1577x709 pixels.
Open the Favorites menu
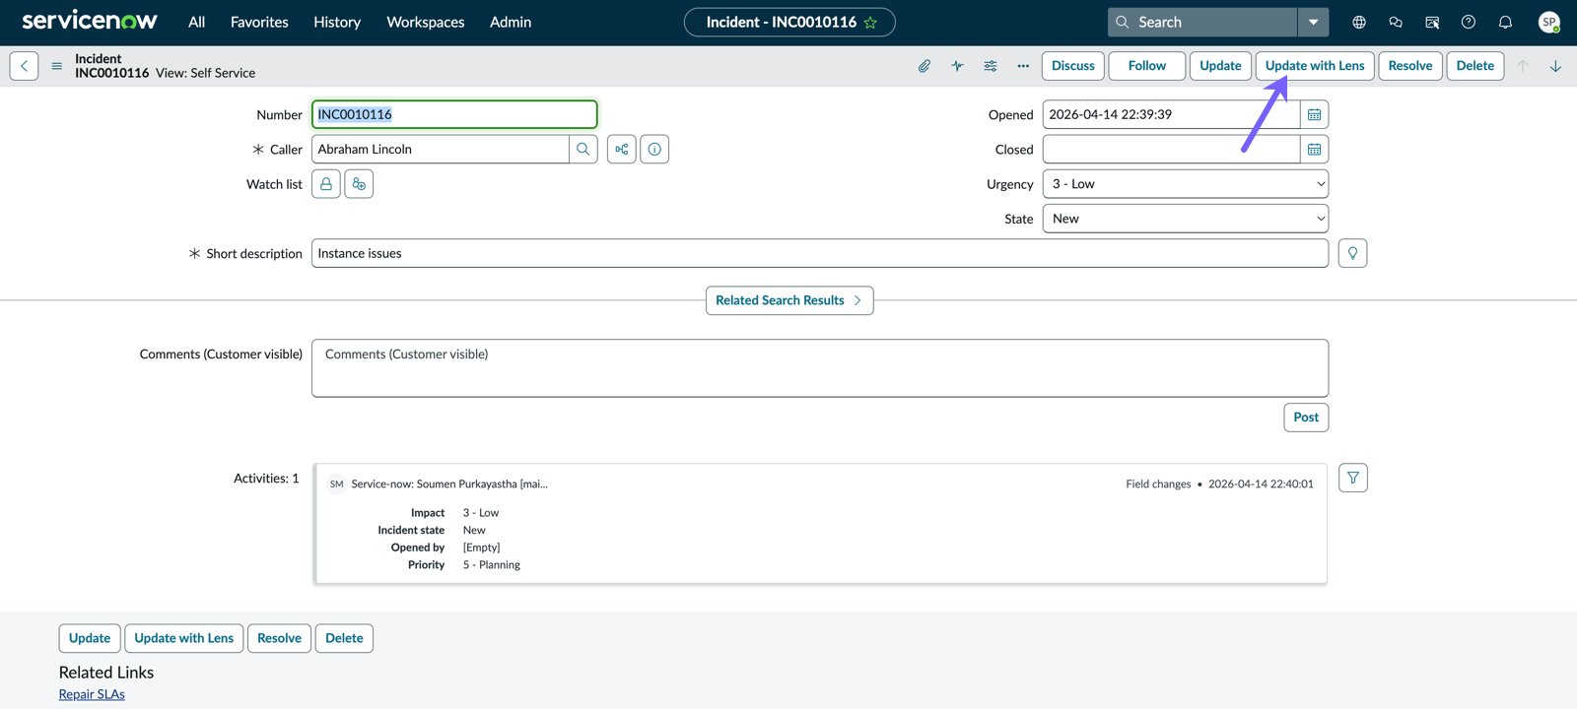tap(259, 22)
